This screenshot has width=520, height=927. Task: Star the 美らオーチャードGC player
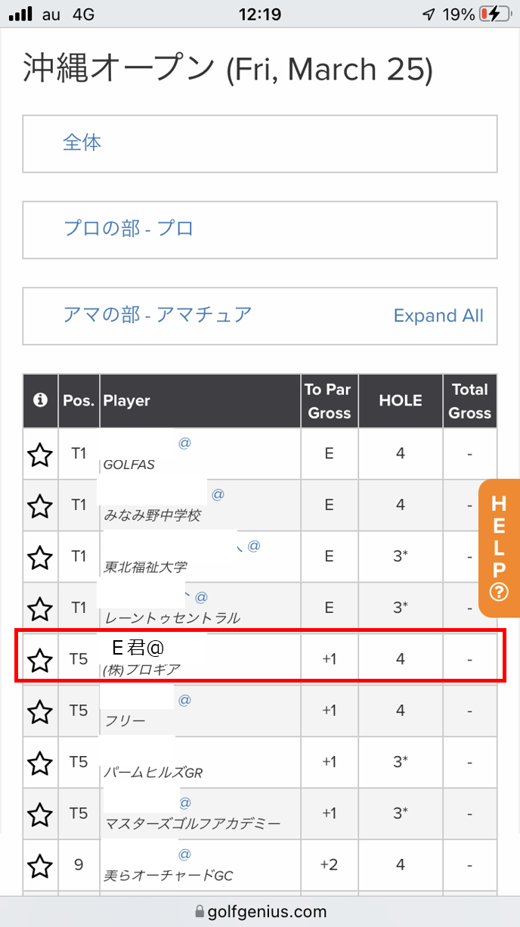(40, 866)
